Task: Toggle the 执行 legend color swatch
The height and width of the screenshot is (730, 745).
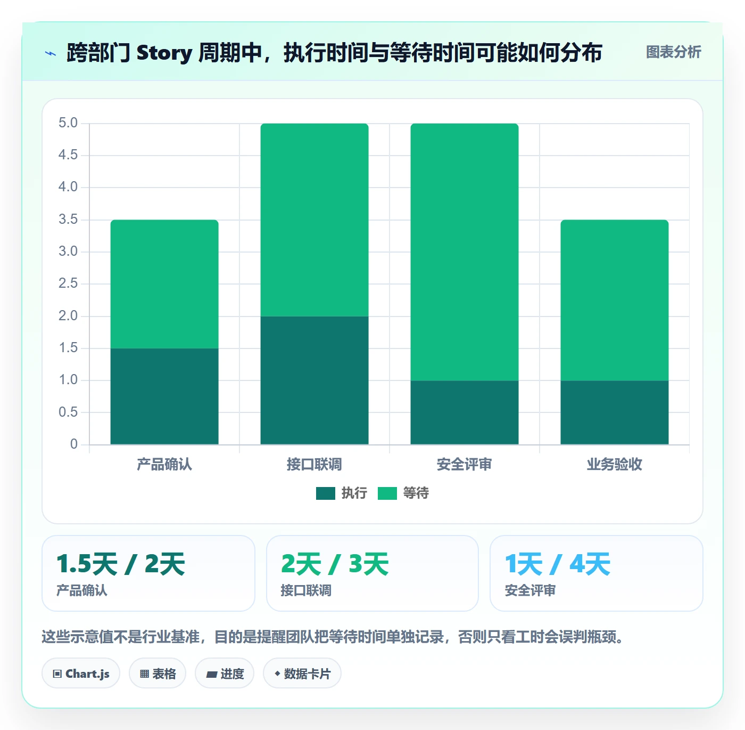Action: (326, 493)
